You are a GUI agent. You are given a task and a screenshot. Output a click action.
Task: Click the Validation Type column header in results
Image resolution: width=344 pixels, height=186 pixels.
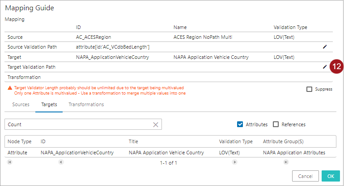pyautogui.click(x=236, y=141)
